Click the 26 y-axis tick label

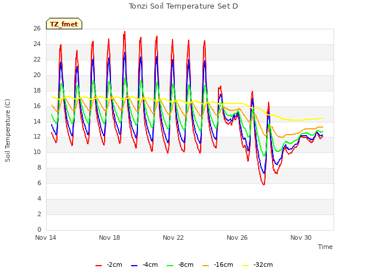coord(37,29)
